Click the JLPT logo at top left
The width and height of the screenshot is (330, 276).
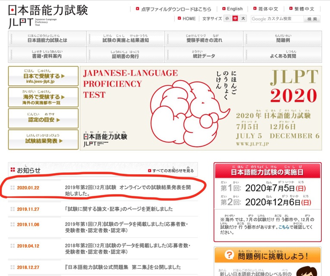[x=48, y=16]
